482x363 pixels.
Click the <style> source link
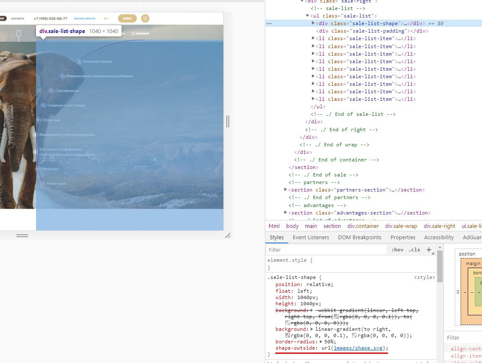click(425, 277)
